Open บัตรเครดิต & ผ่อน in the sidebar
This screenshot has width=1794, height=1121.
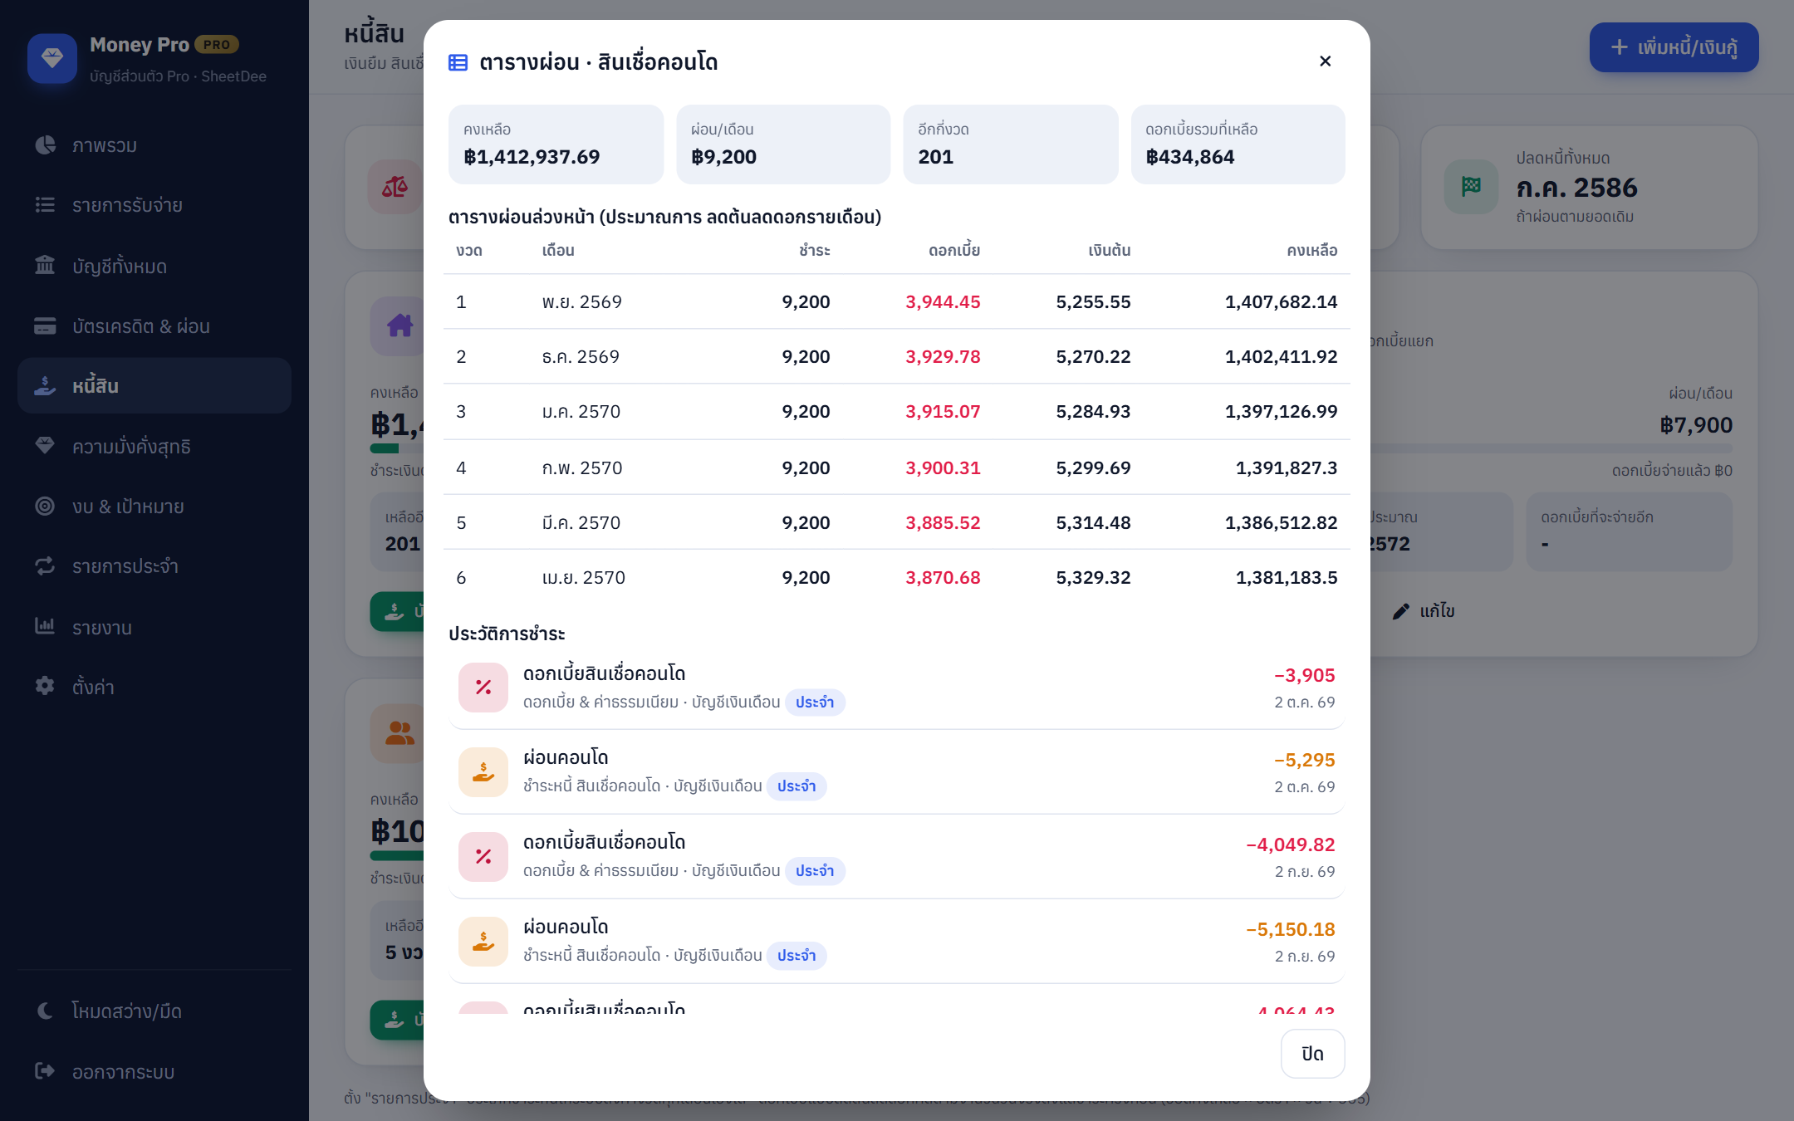tap(154, 326)
